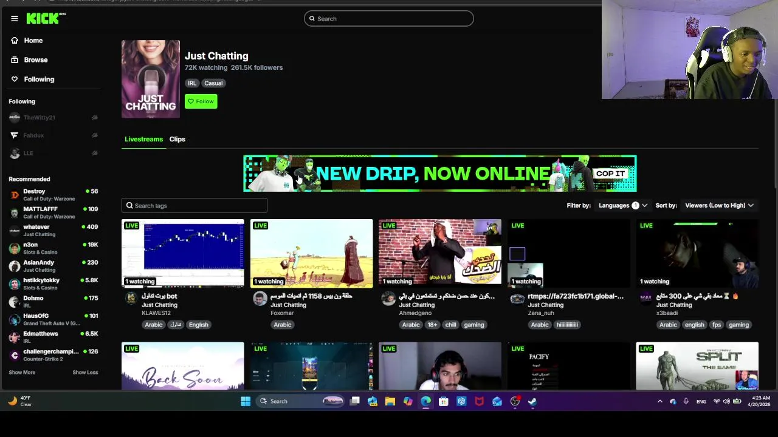Open OBS Studio from taskbar

515,401
